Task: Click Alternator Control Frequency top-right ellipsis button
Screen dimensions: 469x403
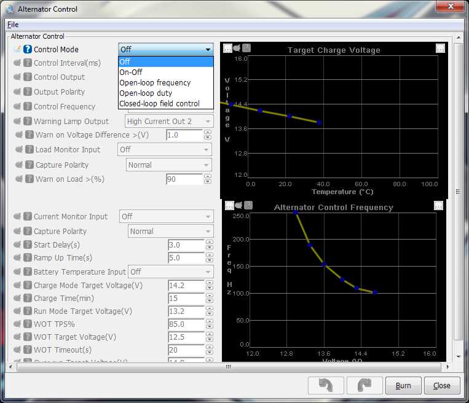Action: (x=438, y=206)
